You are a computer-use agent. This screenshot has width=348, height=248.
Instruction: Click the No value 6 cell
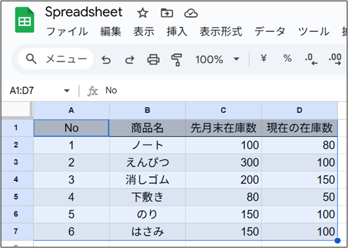click(71, 232)
